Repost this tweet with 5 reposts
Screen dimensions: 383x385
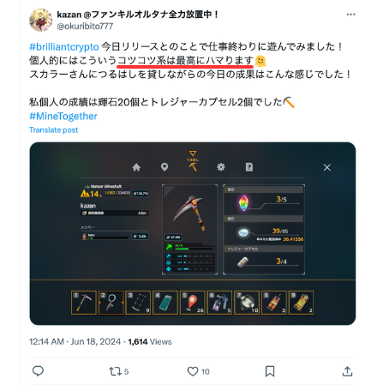coord(118,371)
